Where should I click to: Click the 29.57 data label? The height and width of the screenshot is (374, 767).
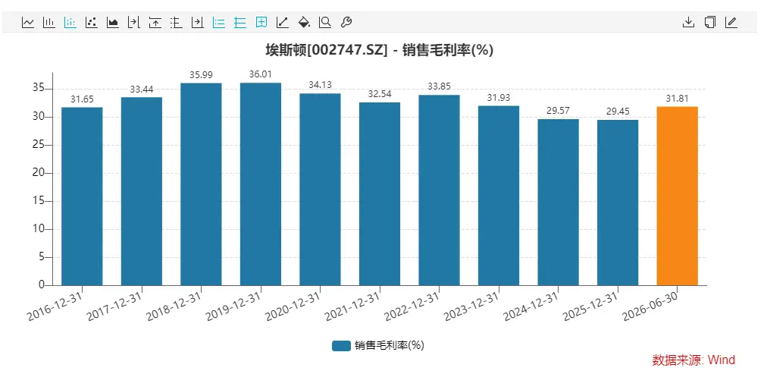click(x=558, y=111)
